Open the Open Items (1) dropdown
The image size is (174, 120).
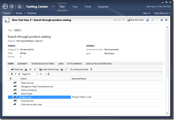tap(162, 13)
